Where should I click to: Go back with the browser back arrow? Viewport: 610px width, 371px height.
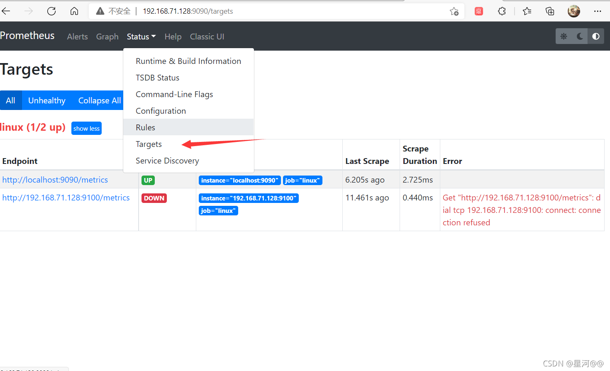click(6, 11)
